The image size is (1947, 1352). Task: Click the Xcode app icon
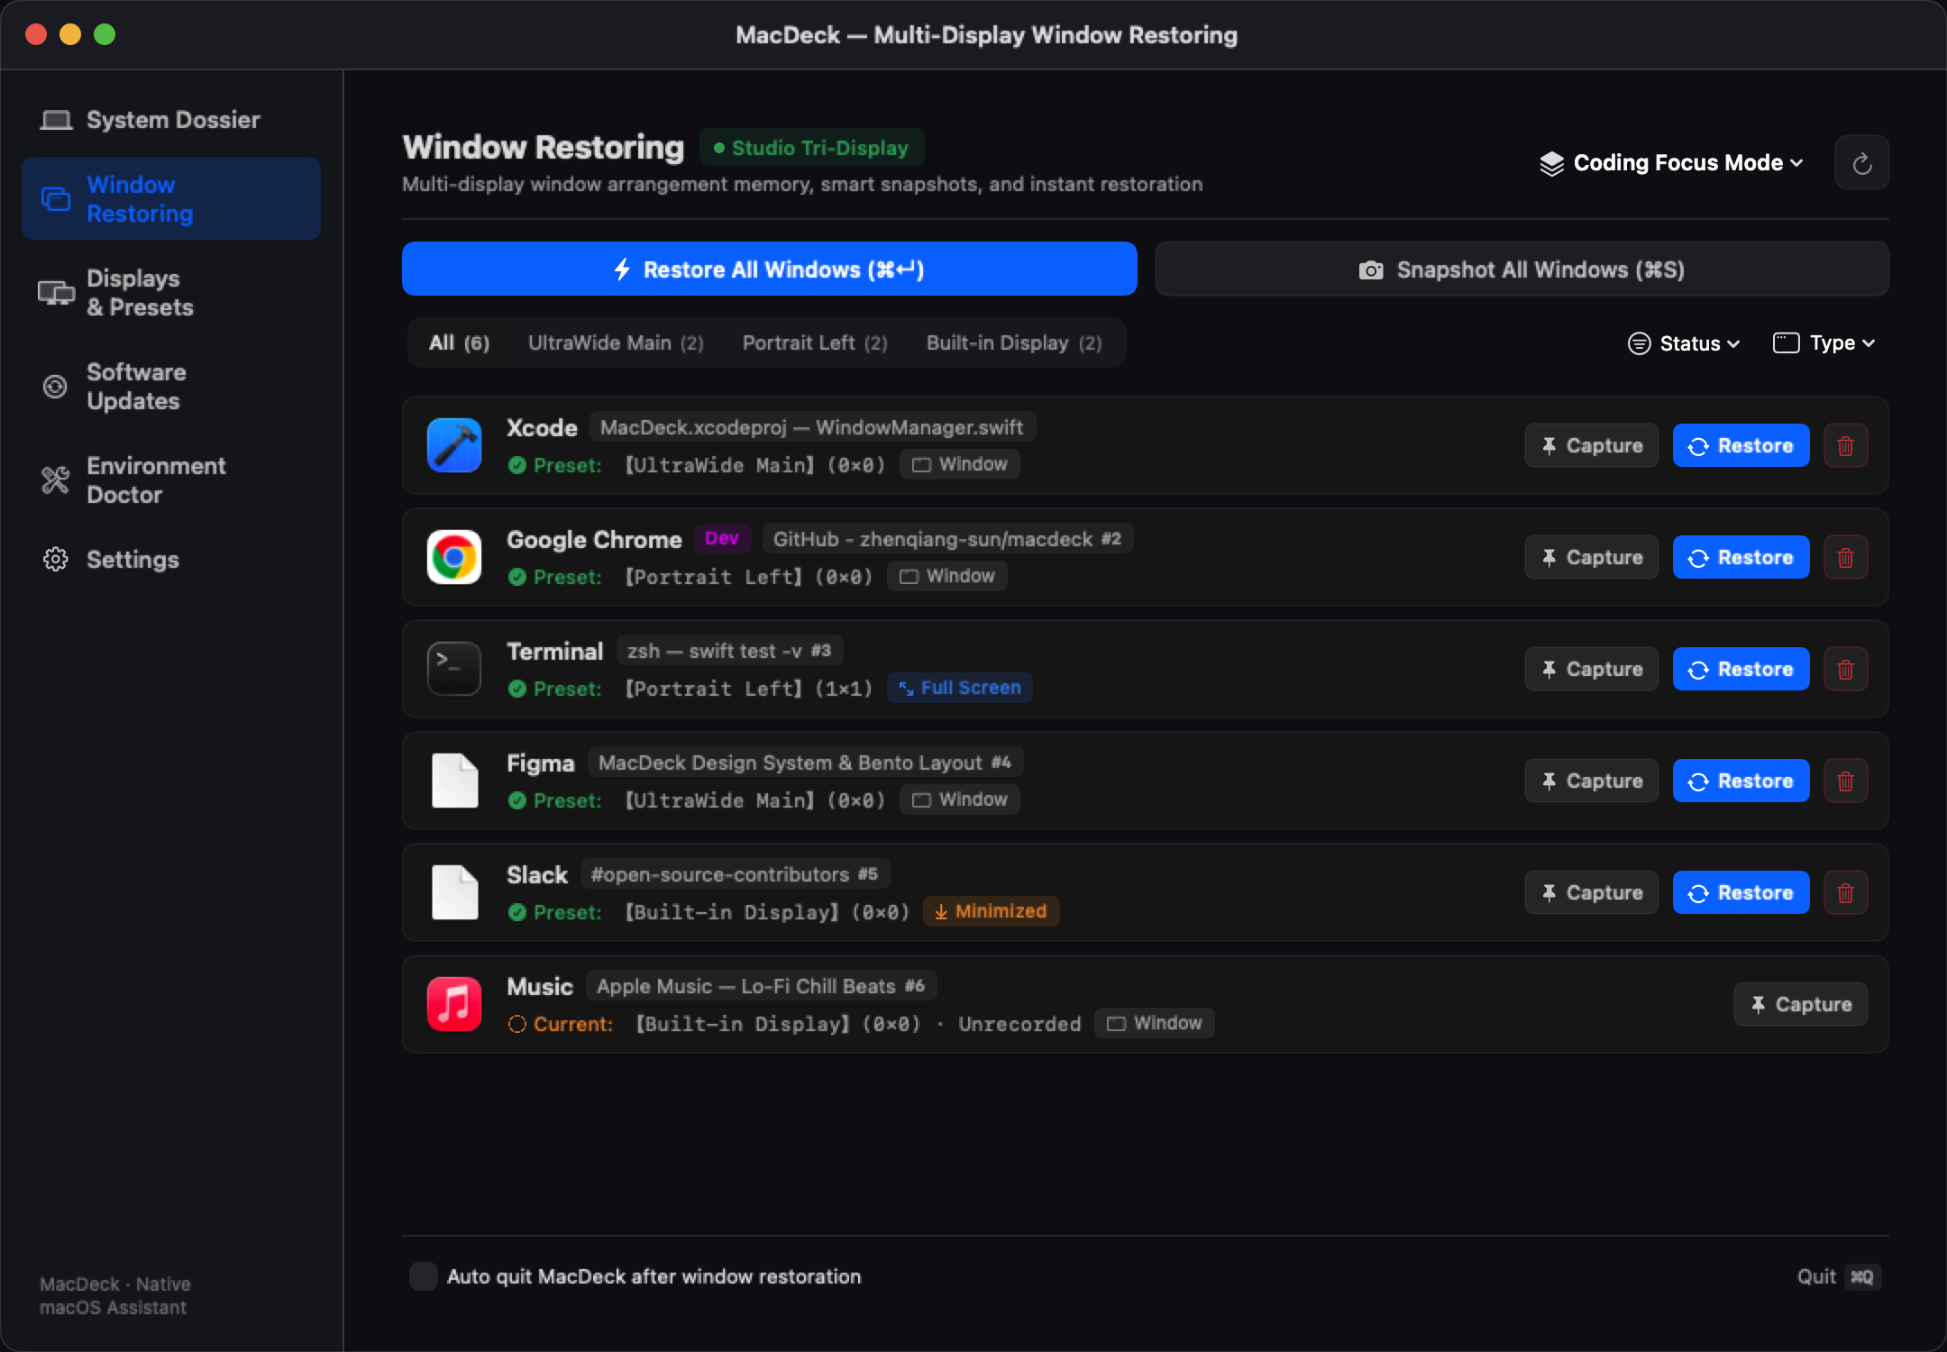tap(453, 445)
